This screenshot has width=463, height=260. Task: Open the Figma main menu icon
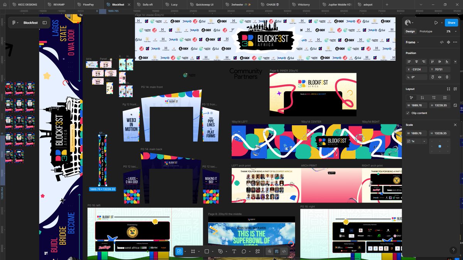click(x=14, y=23)
